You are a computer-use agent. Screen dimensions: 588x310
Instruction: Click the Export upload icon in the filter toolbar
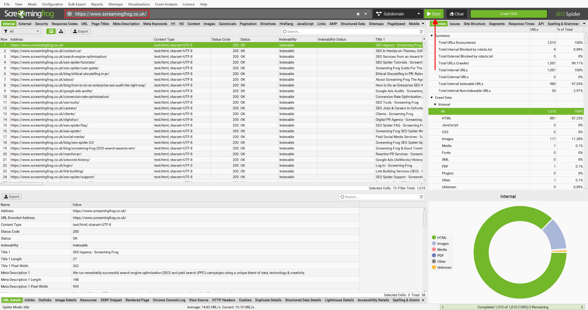click(x=75, y=31)
